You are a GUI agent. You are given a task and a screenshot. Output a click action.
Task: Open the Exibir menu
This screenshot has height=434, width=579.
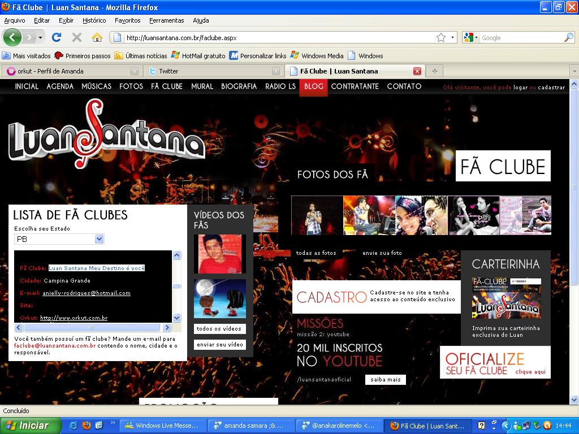[x=66, y=21]
